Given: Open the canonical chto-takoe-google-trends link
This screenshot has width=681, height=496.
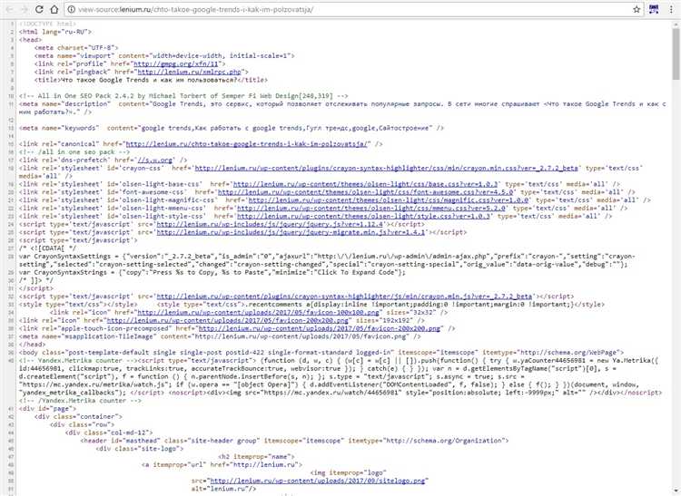Looking at the screenshot, I should tap(247, 144).
